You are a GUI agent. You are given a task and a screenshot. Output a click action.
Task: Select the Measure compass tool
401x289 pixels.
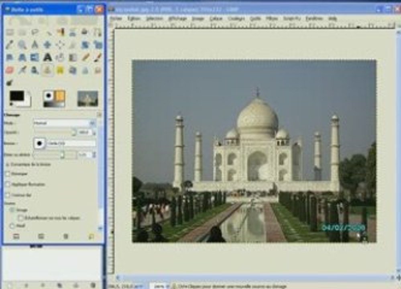(x=35, y=45)
